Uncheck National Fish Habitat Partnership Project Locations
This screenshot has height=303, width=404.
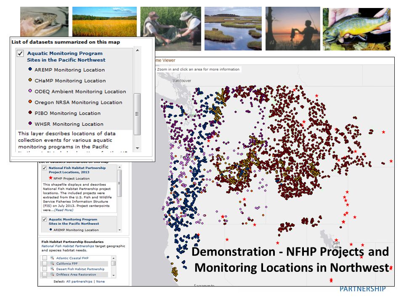point(44,168)
